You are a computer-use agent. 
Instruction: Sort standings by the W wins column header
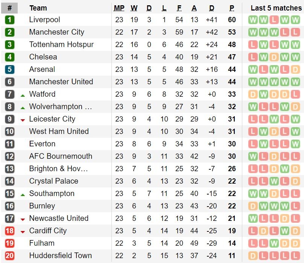tap(134, 8)
